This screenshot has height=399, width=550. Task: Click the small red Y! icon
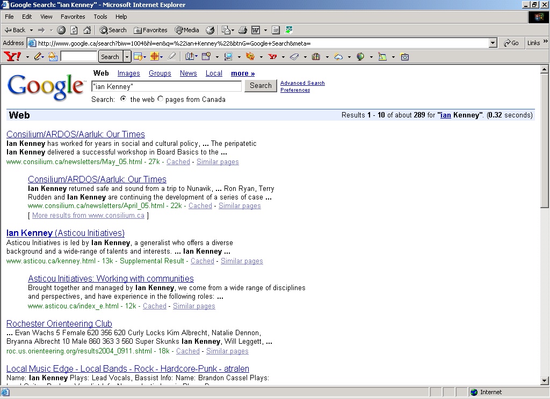272,56
